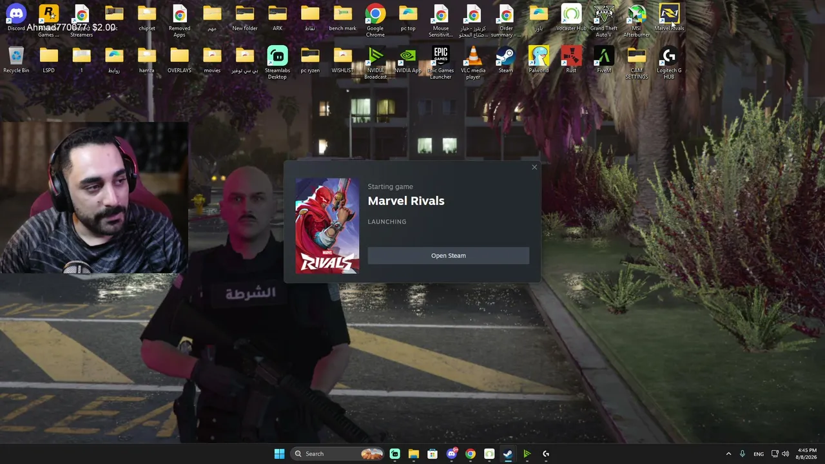Select the bench mark folder
Viewport: 825px width, 464px height.
[343, 18]
